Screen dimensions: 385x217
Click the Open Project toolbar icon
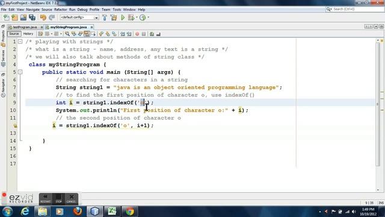tap(23, 17)
